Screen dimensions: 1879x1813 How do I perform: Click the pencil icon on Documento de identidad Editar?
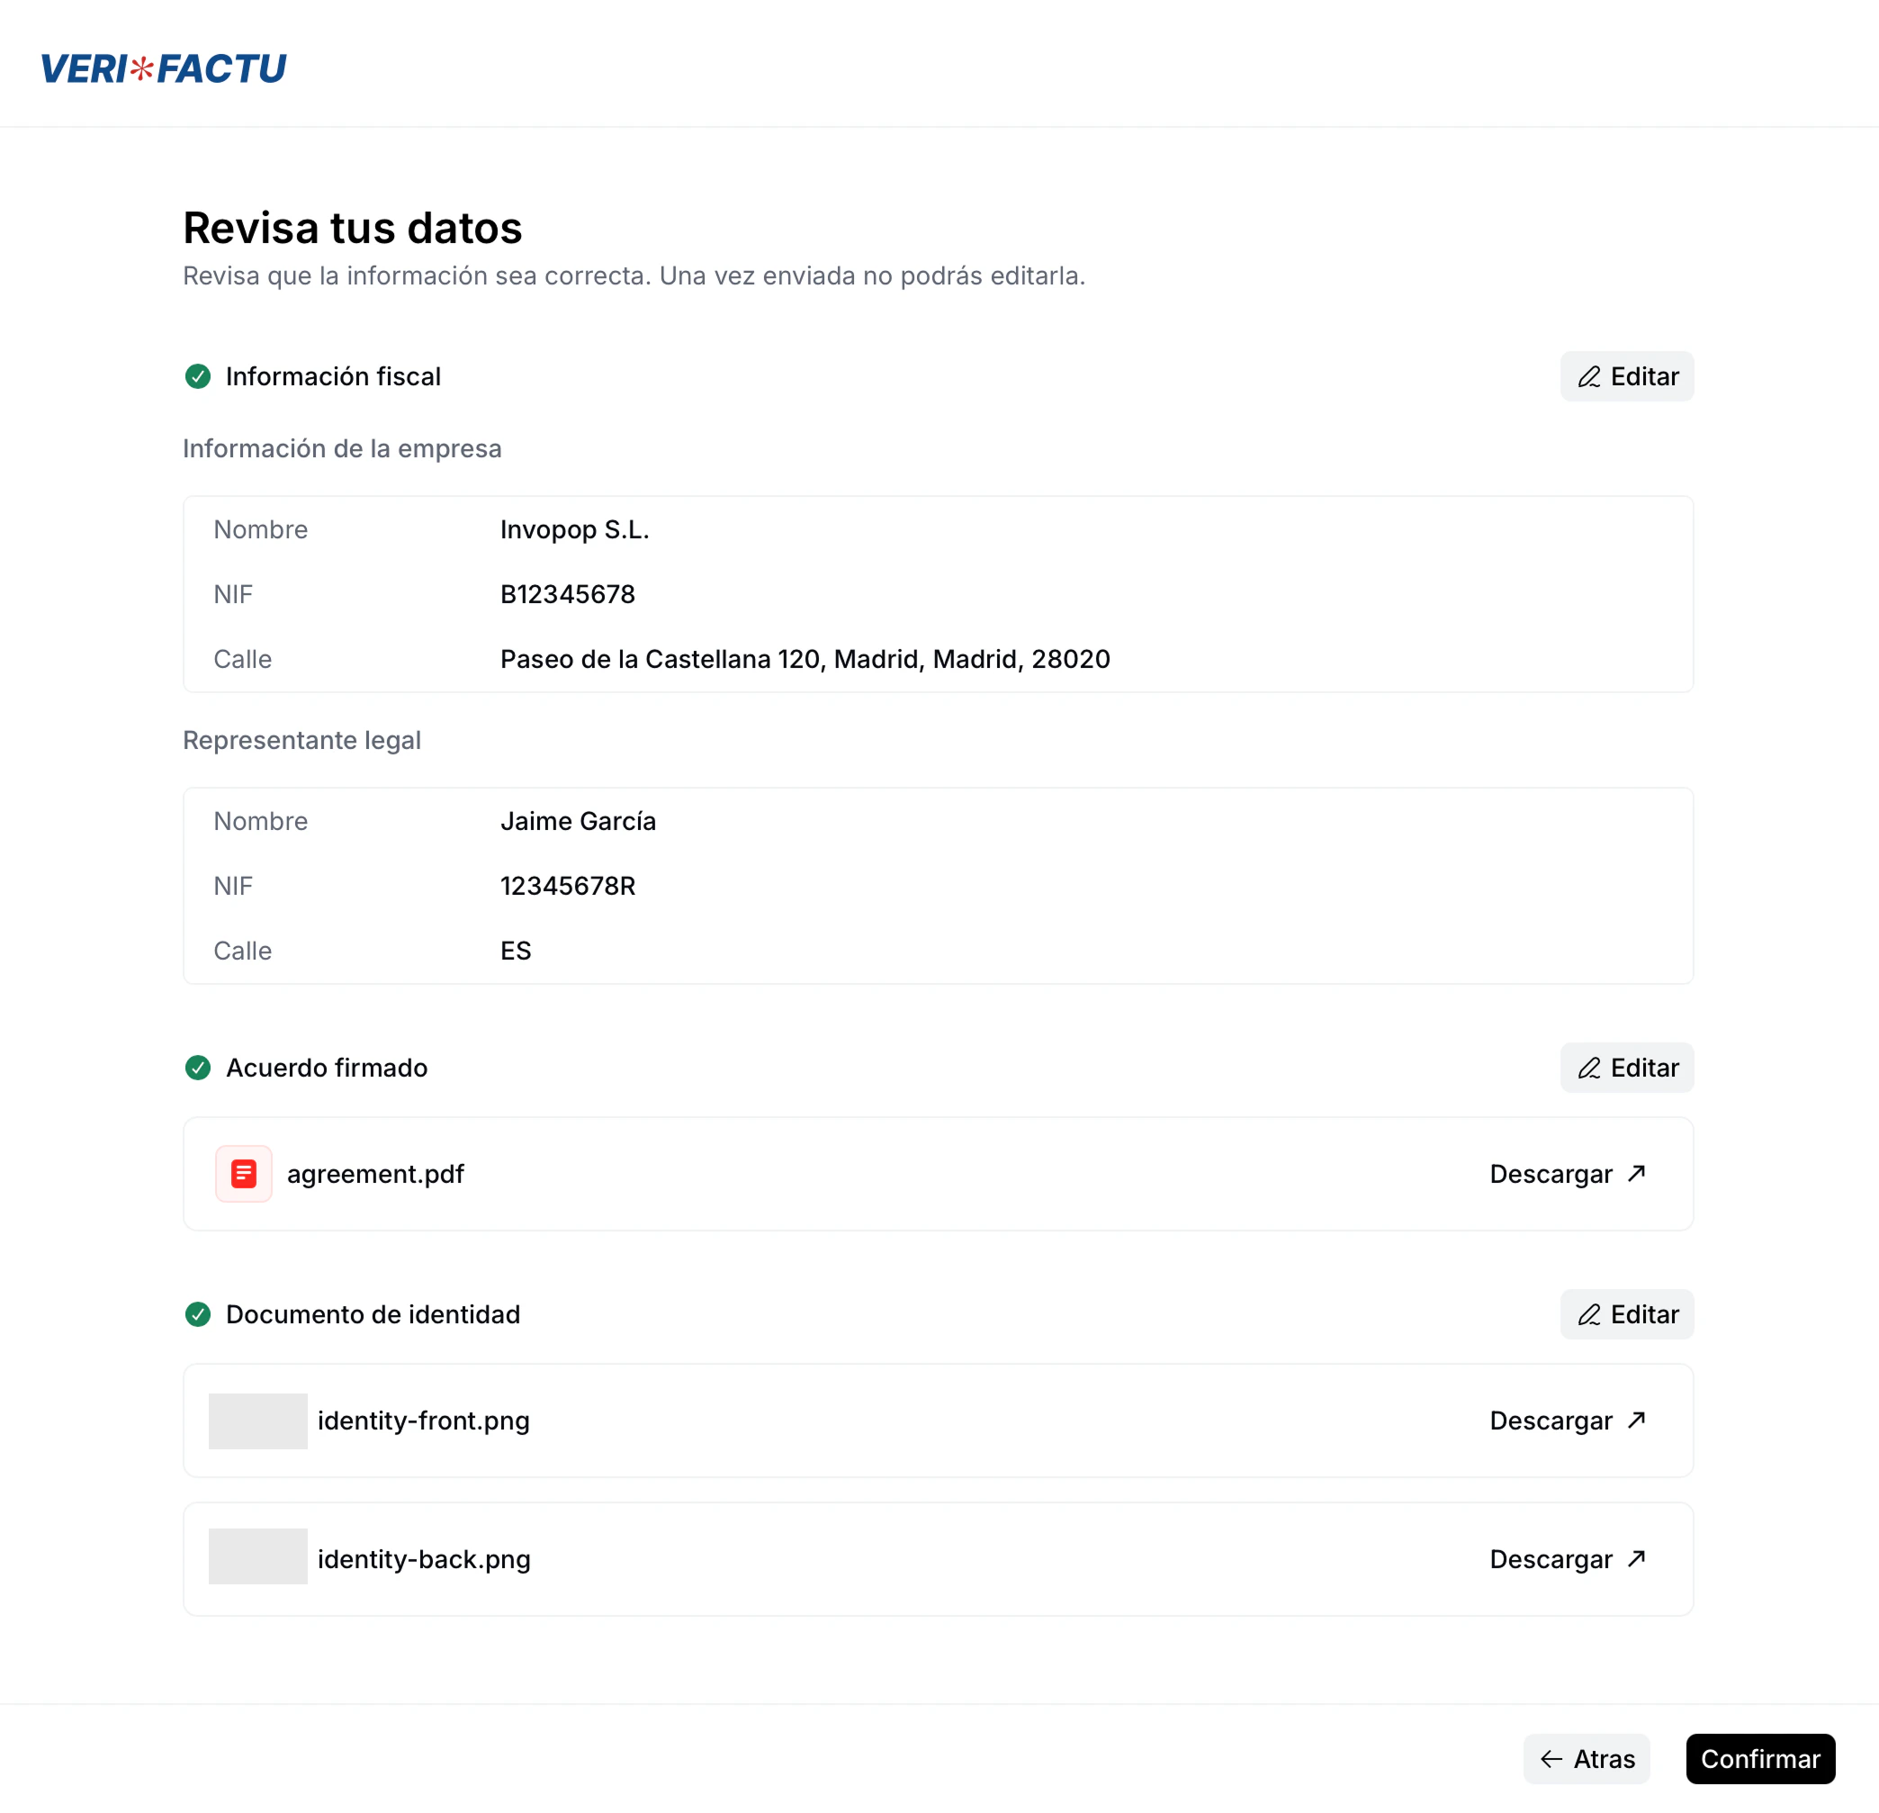click(x=1590, y=1314)
